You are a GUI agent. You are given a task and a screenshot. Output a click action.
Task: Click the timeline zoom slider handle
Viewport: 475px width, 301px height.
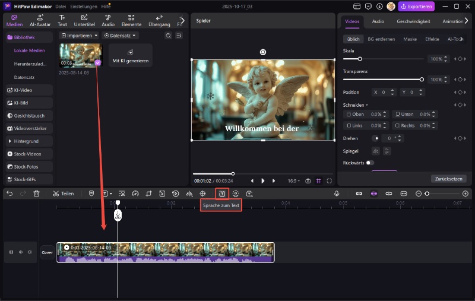pyautogui.click(x=427, y=194)
